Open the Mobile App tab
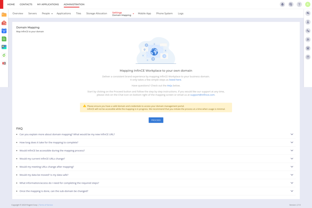This screenshot has width=312, height=208. tap(144, 13)
